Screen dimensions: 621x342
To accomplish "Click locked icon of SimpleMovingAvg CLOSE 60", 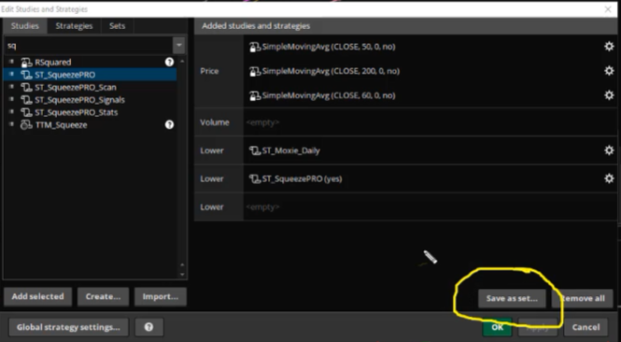I will 254,95.
